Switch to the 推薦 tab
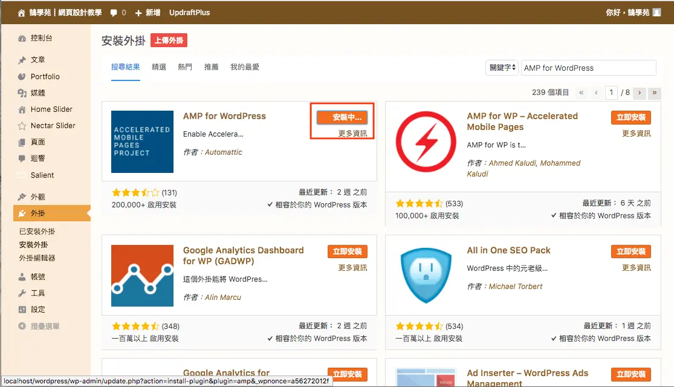 [211, 67]
